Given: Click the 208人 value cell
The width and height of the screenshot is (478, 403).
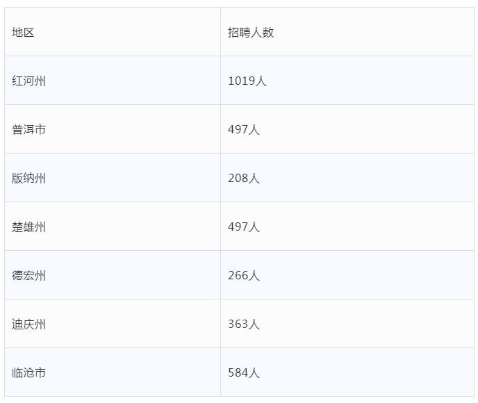Looking at the screenshot, I should click(243, 179).
